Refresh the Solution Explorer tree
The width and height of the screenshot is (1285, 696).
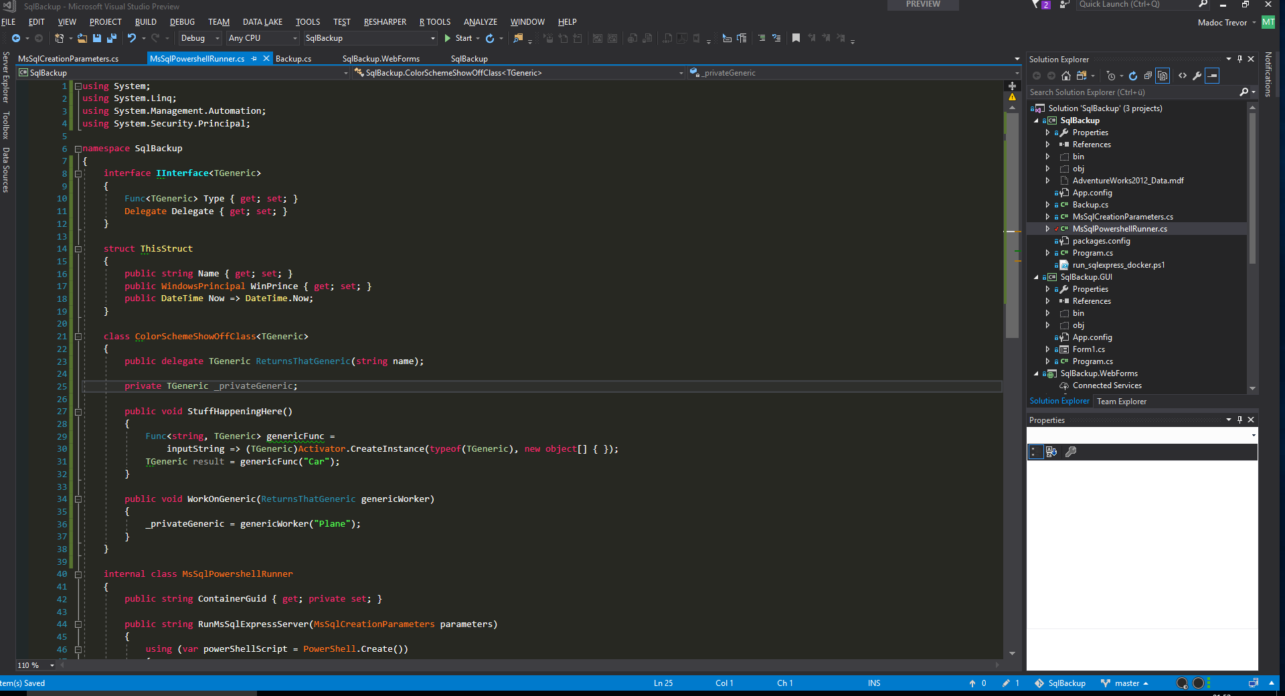pos(1132,76)
